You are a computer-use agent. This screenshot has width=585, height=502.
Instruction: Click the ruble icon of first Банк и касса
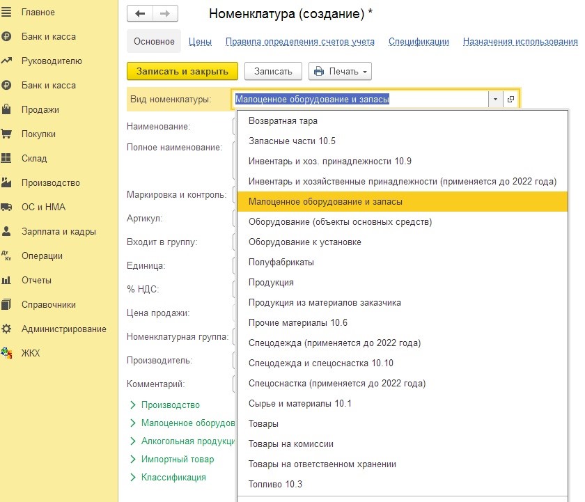(6, 36)
